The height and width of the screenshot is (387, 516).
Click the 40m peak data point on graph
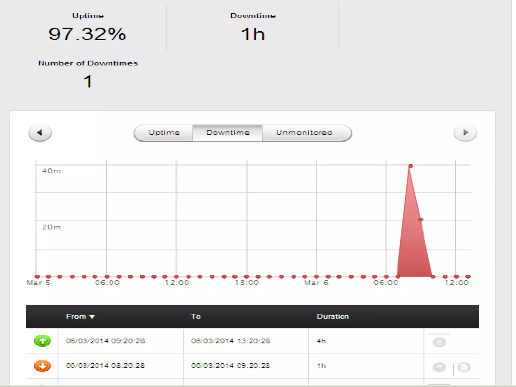click(x=411, y=166)
